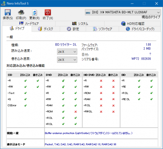Click the Driver (Codec) info icon

pyautogui.click(x=128, y=29)
